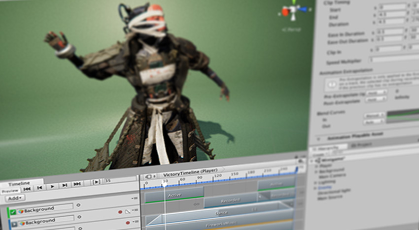Open the Add track dropdown

15,199
